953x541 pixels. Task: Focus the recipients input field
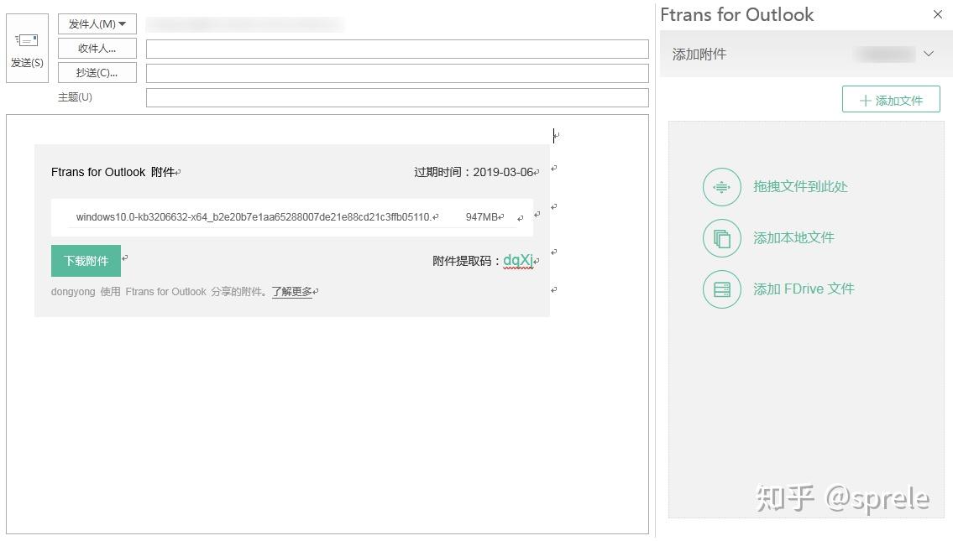[x=397, y=49]
